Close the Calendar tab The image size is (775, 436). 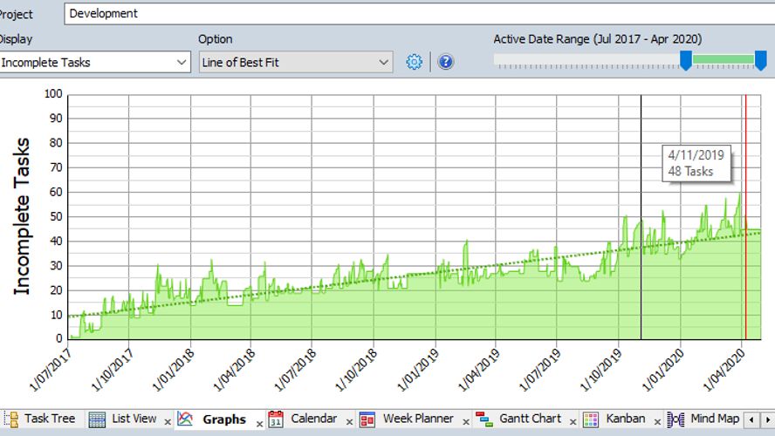pos(347,422)
